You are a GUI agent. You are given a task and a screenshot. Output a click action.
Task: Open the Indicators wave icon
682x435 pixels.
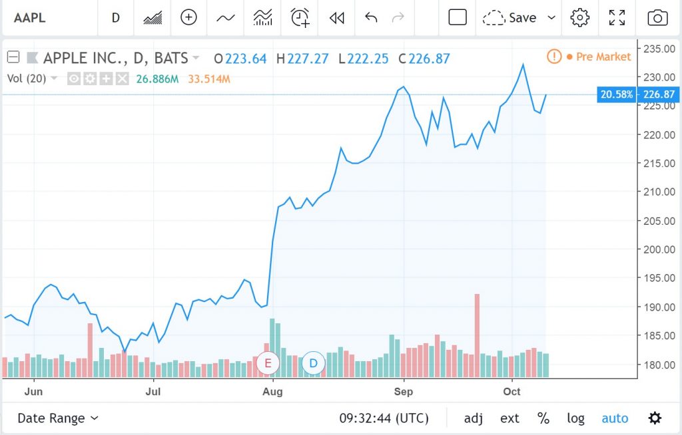pos(226,18)
